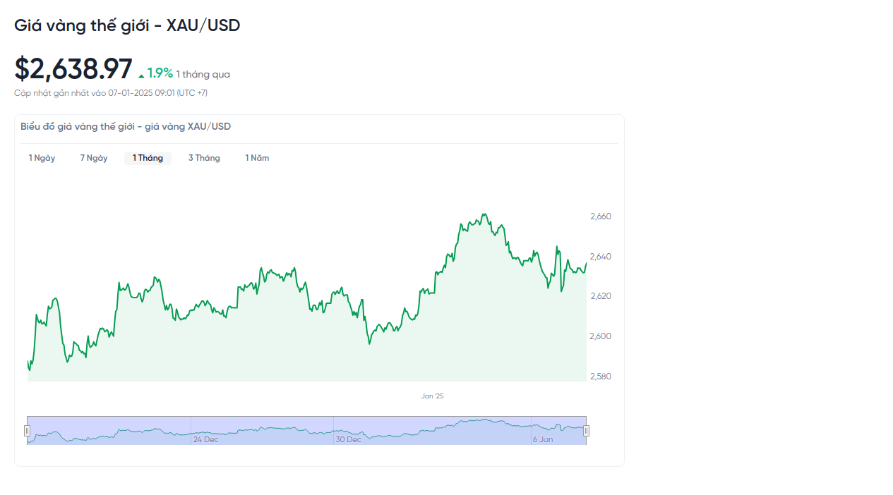Choose the 1 Tháng range tab
The image size is (893, 495).
pos(148,158)
